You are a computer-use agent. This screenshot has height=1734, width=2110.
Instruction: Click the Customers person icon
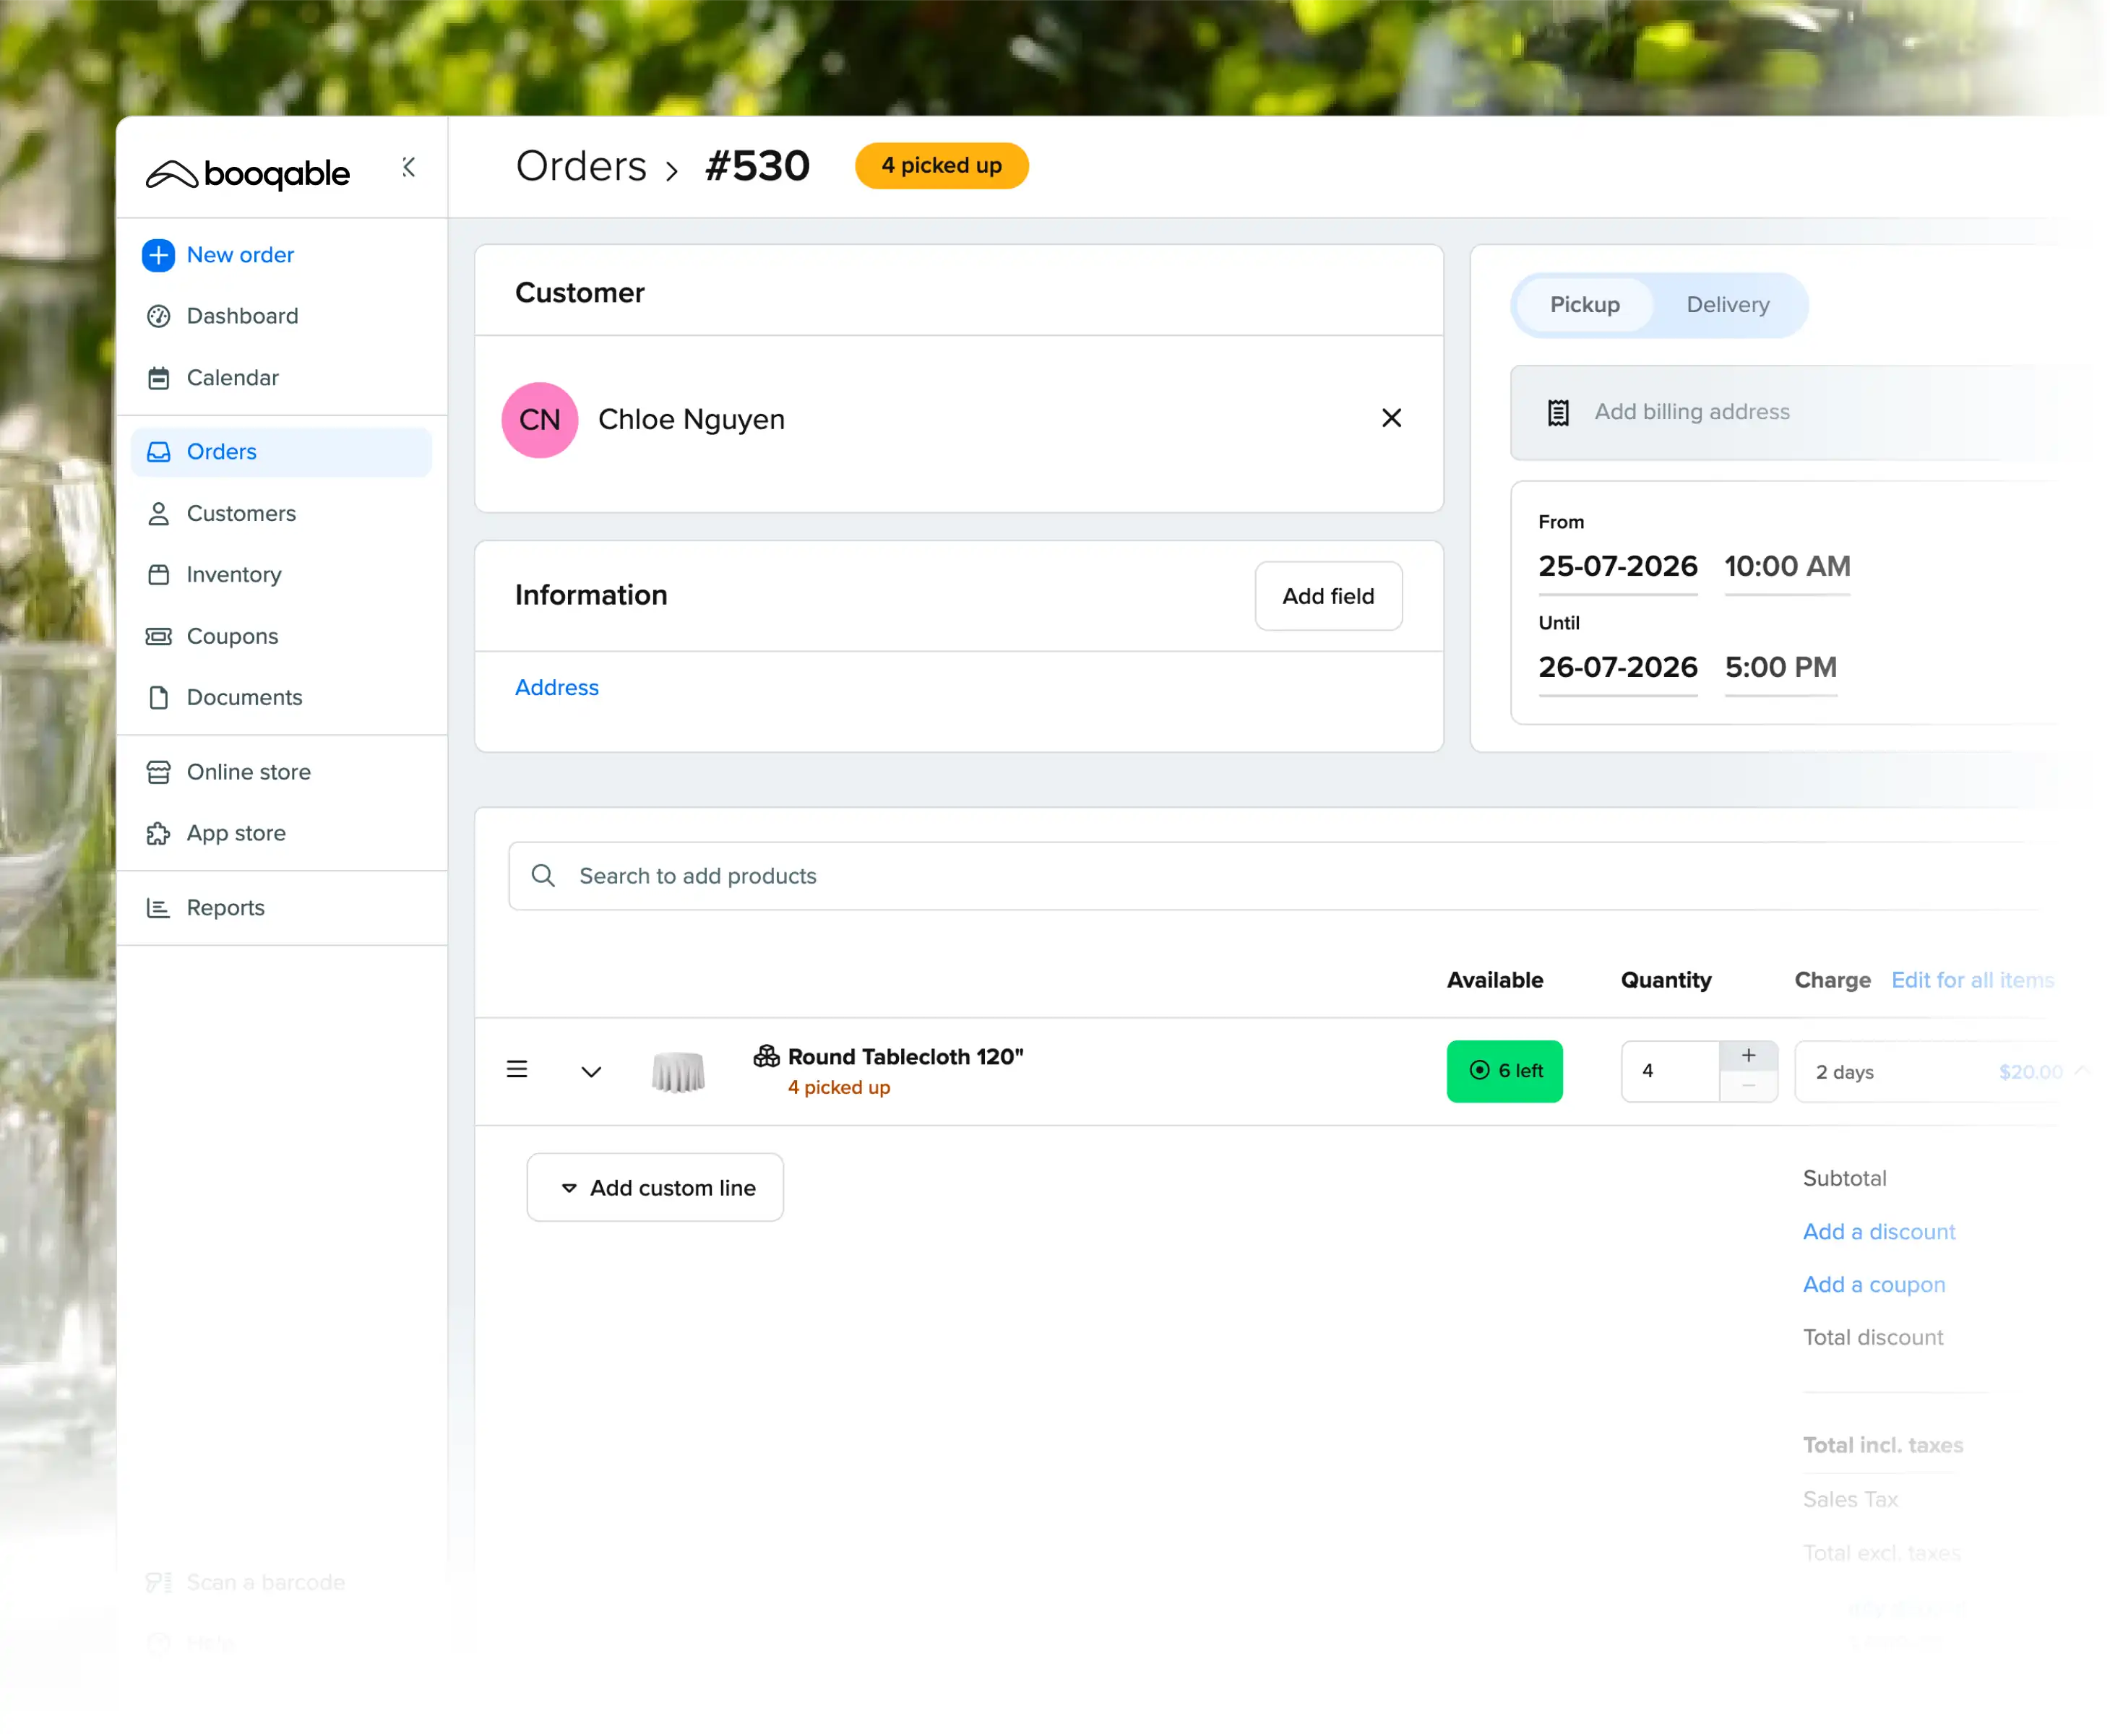pyautogui.click(x=158, y=514)
